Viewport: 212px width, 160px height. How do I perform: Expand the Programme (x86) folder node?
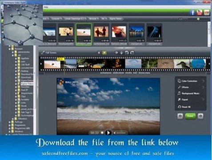(10, 128)
